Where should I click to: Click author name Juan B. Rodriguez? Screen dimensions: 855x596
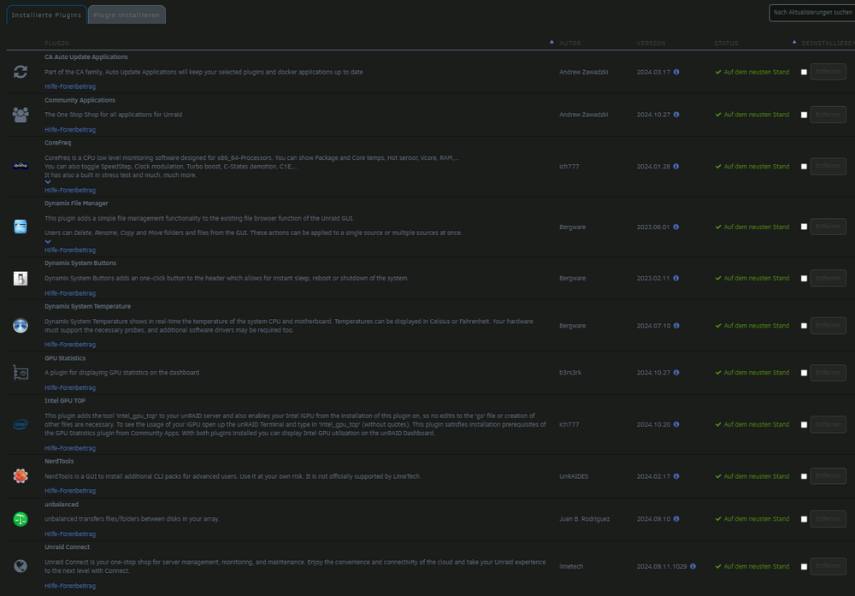(584, 519)
